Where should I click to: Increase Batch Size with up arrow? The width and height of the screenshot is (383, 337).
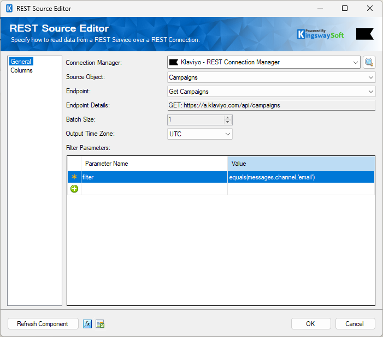pos(228,117)
